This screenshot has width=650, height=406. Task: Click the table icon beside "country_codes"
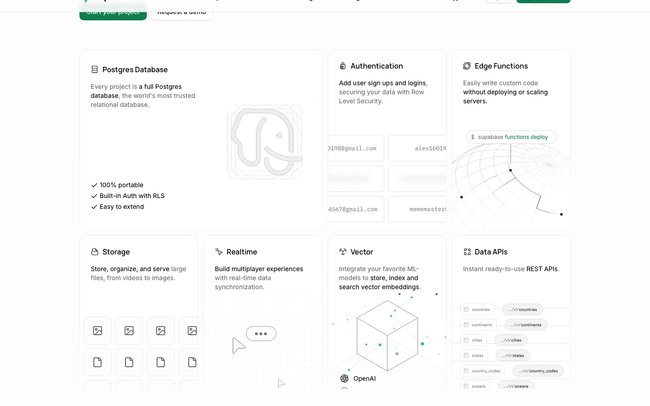[x=466, y=371]
